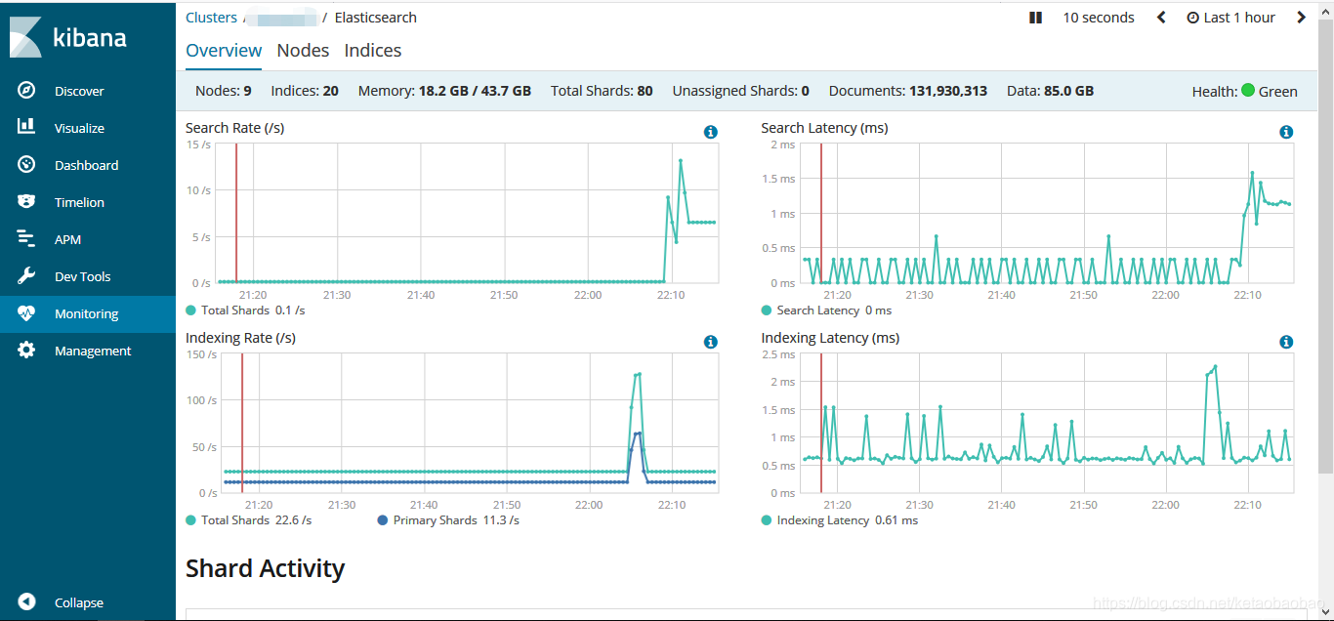Open APM icon in sidebar
Screen dimensions: 1334x621
click(x=26, y=238)
